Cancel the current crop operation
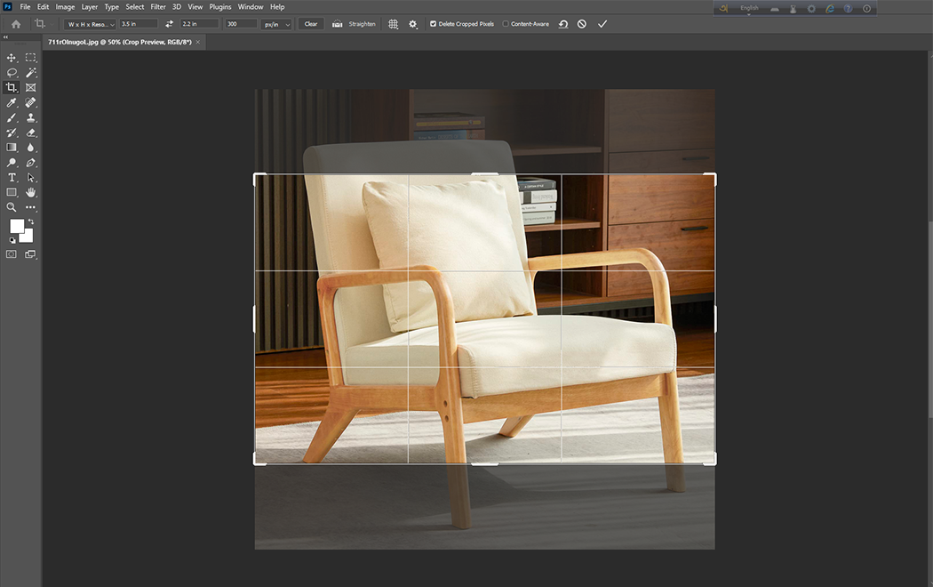933x587 pixels. (581, 24)
